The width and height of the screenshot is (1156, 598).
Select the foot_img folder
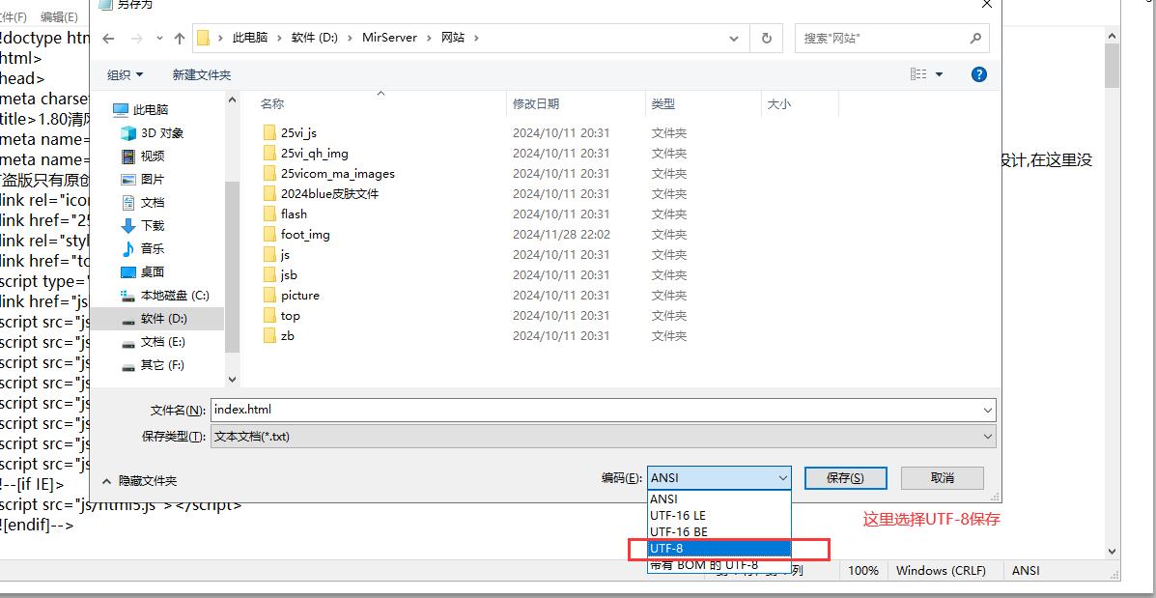click(305, 235)
